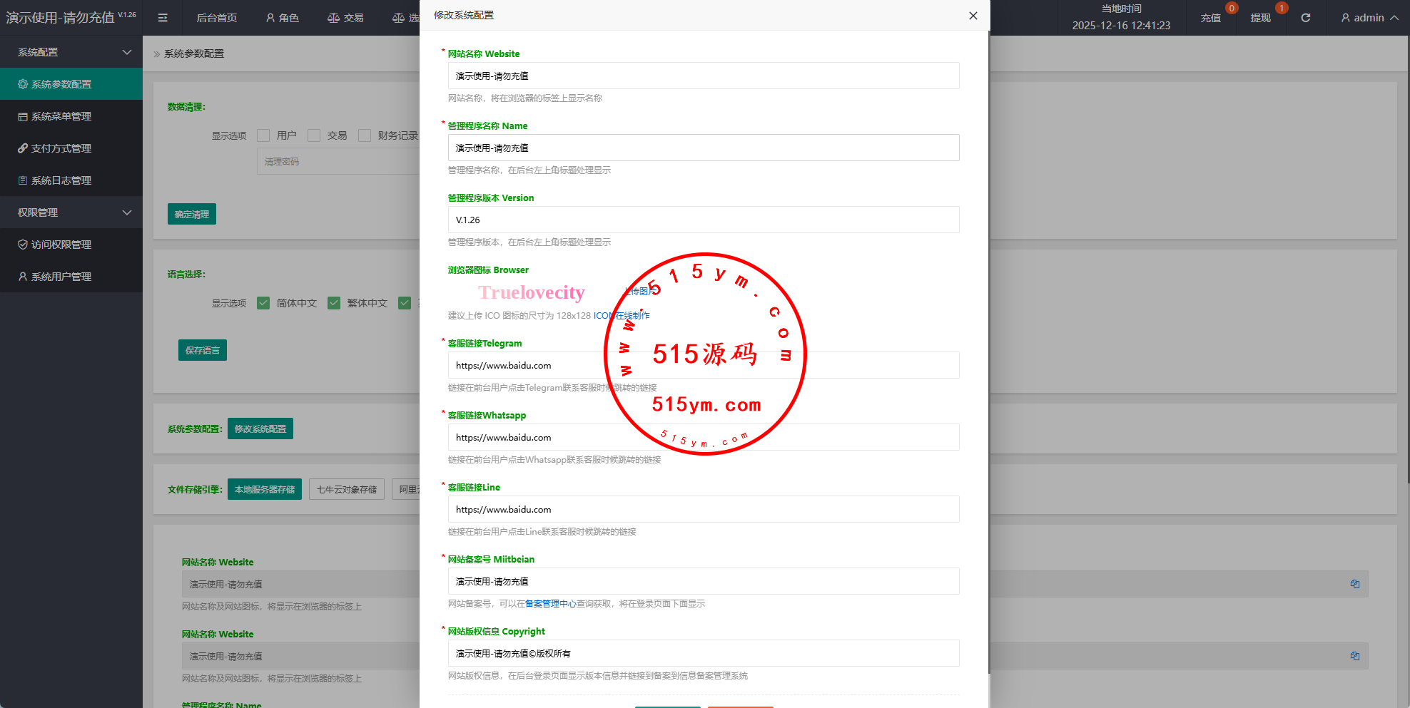Toggle the sidebar collapse icon
The image size is (1410, 708).
163,18
